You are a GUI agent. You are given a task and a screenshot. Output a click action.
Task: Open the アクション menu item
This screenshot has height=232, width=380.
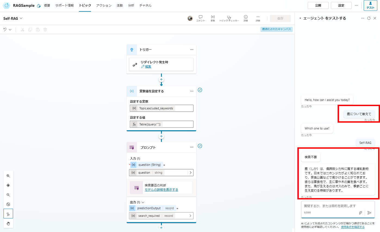click(x=104, y=5)
